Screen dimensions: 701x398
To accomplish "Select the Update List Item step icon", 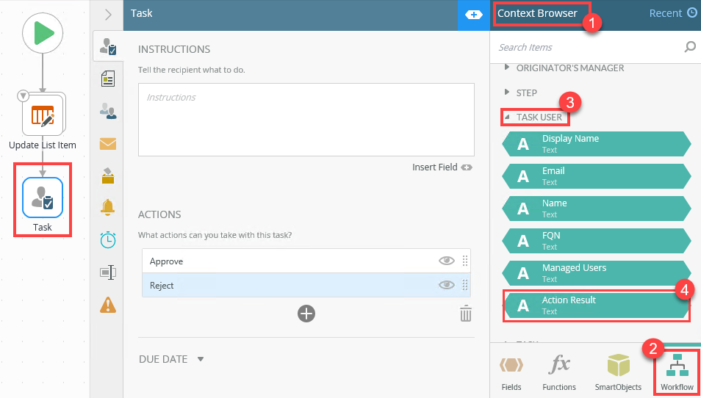I will point(43,115).
